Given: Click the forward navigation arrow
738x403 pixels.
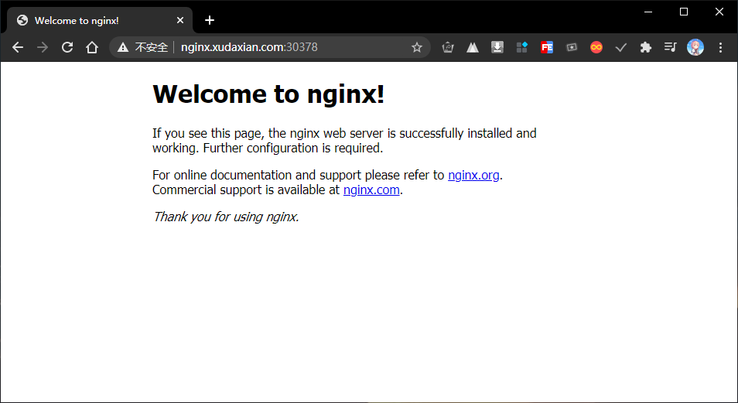Looking at the screenshot, I should click(43, 47).
